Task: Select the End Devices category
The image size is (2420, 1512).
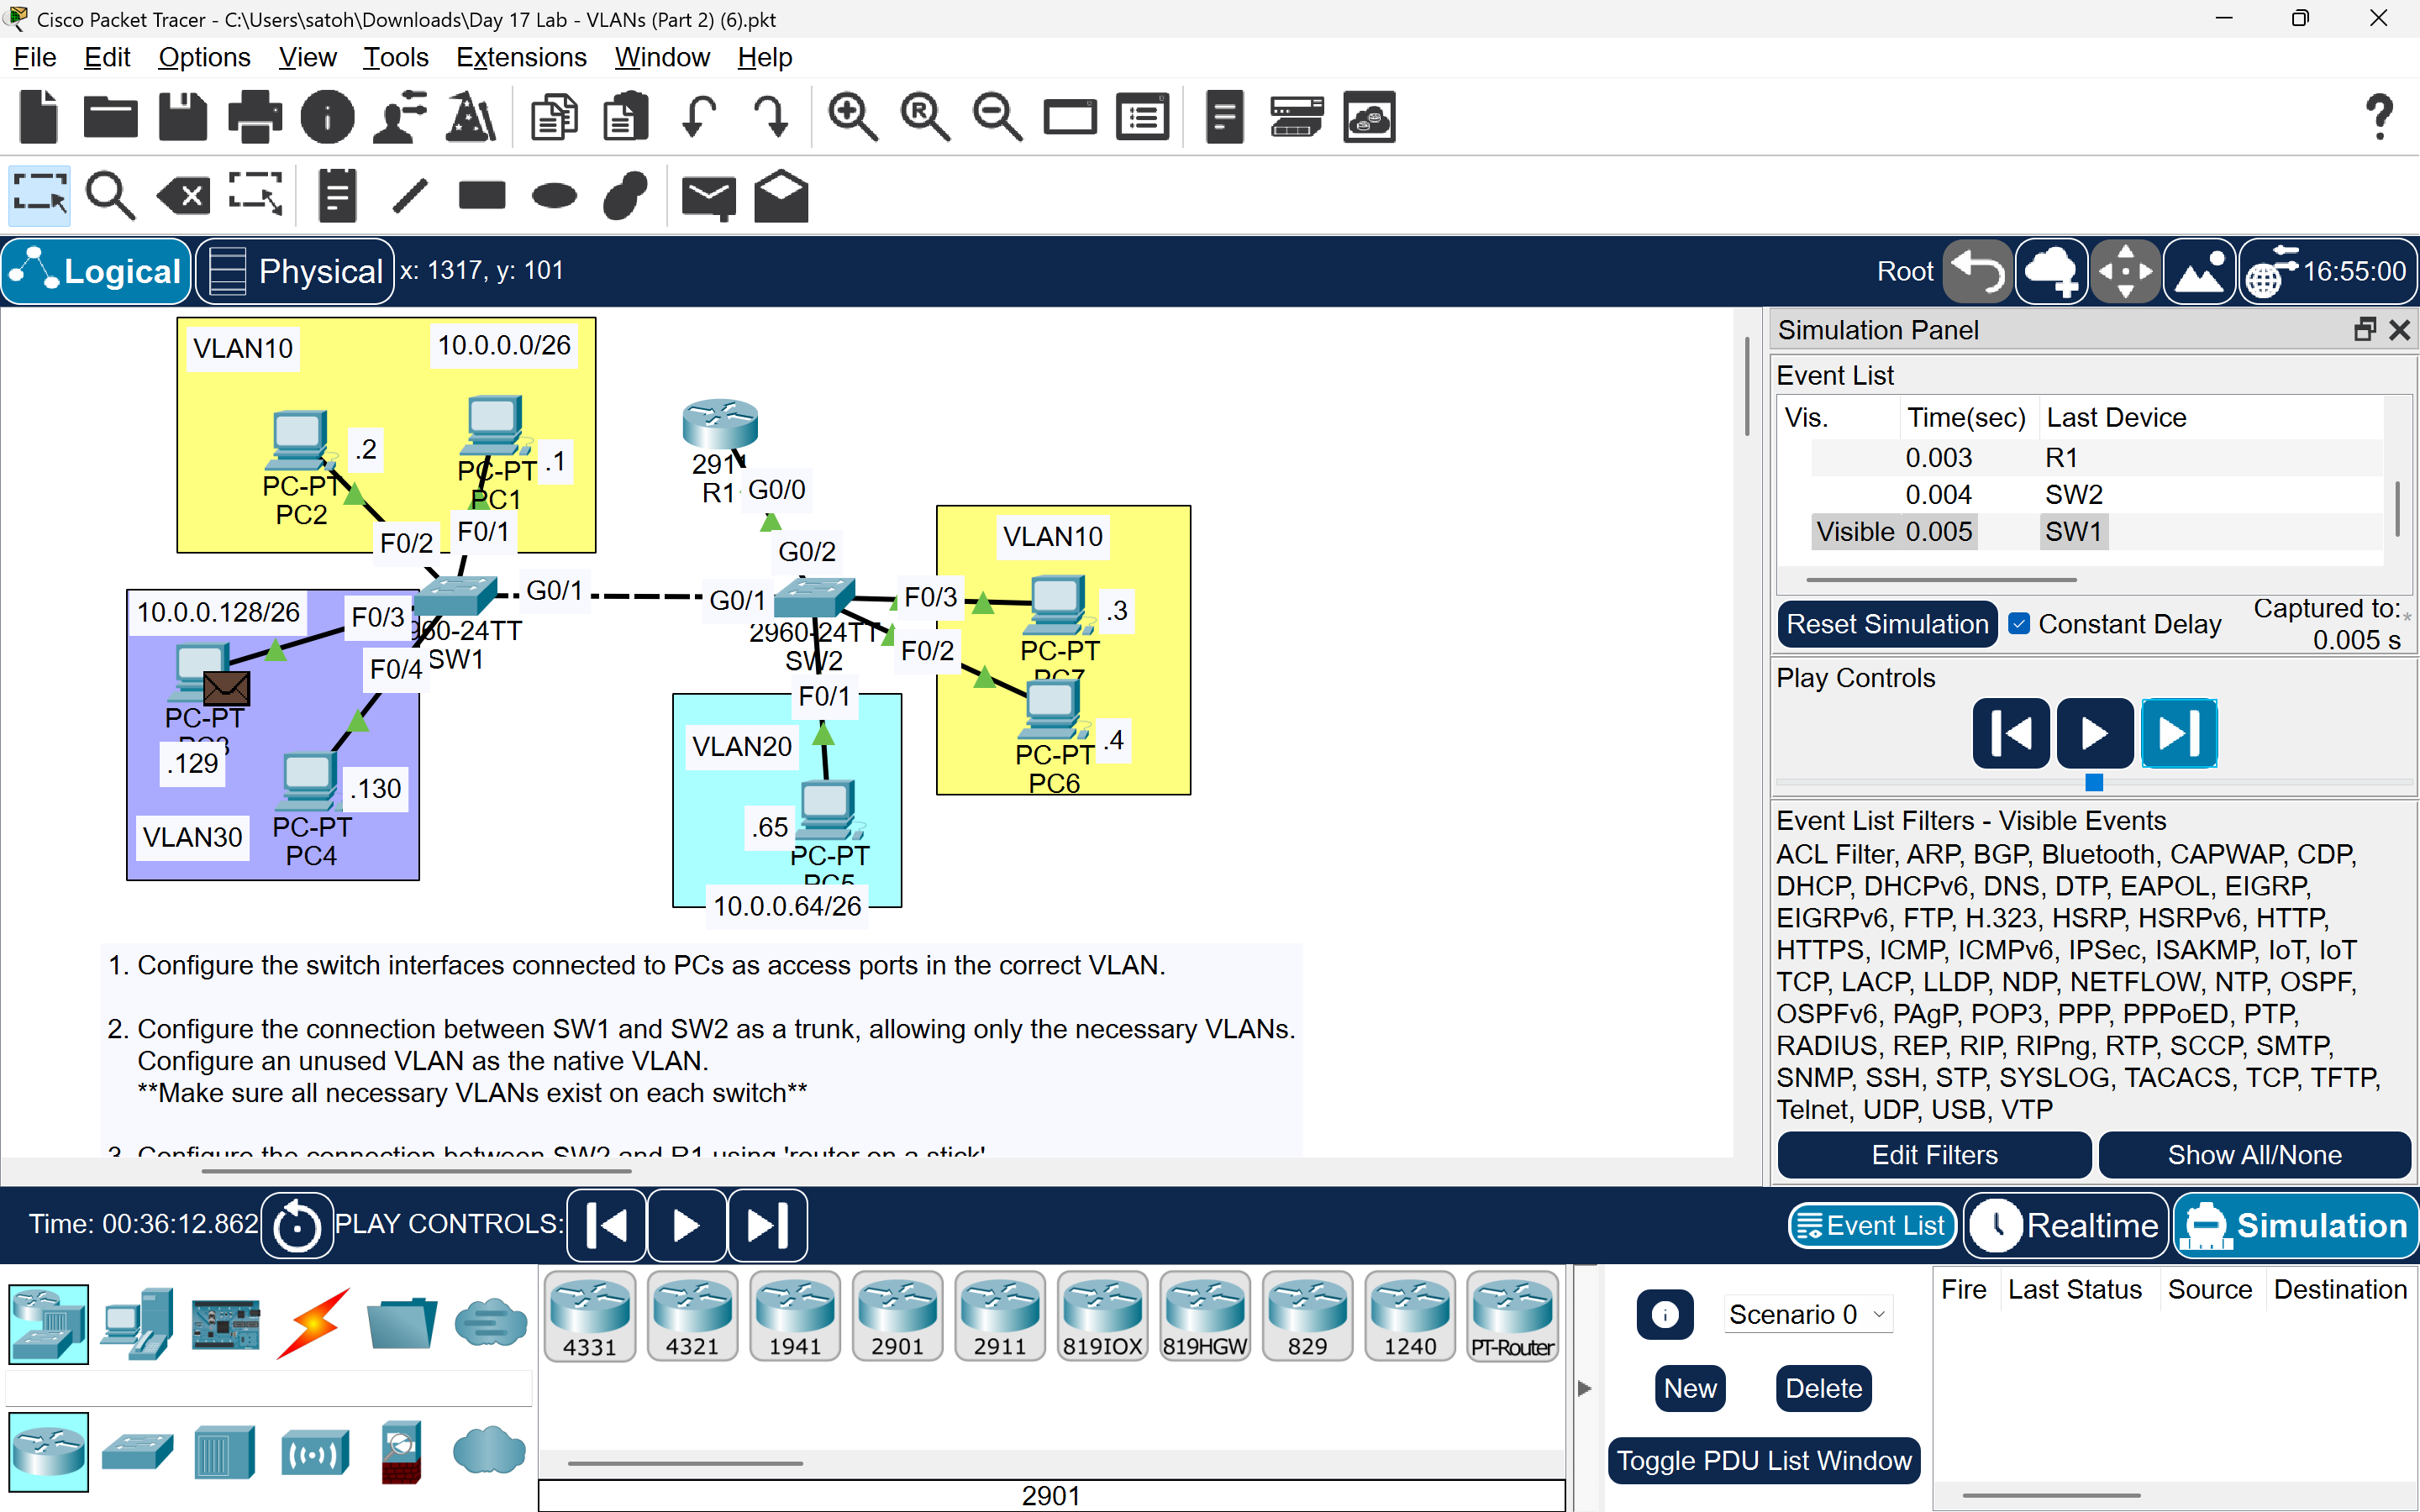Action: (x=137, y=1324)
